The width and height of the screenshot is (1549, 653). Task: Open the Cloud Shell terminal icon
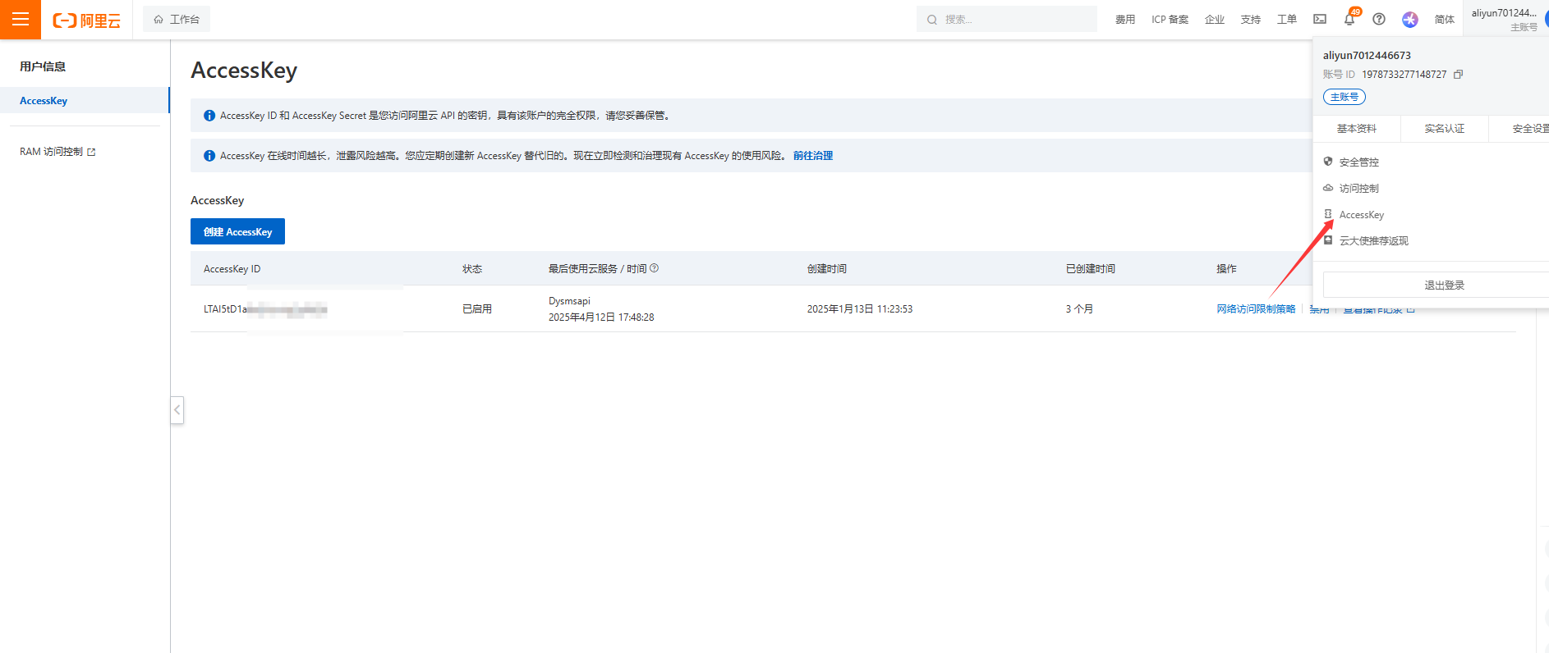point(1320,19)
